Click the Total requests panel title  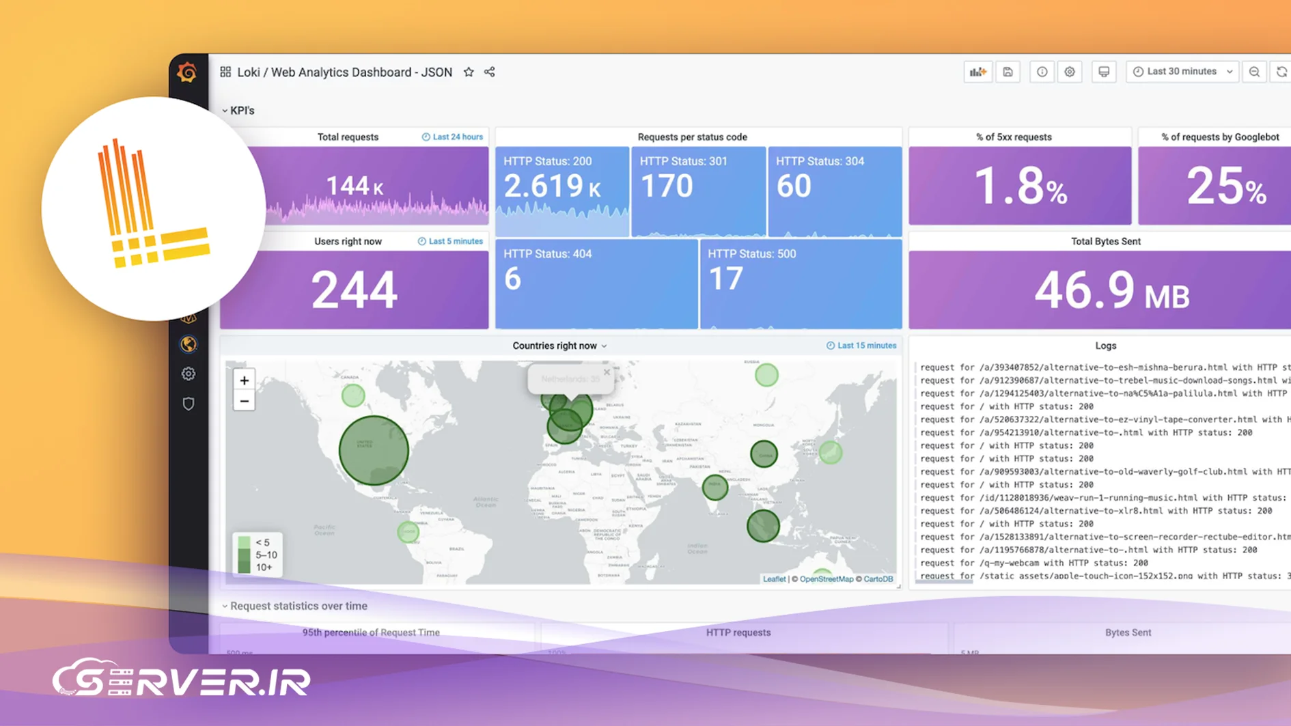[348, 137]
